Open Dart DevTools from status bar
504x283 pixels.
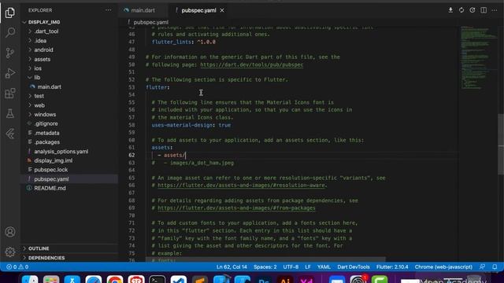354,267
